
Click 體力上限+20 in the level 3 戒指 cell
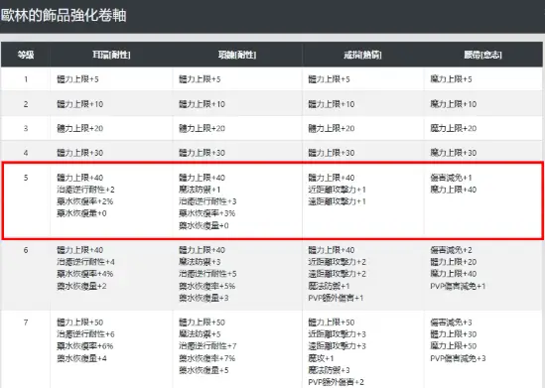tap(332, 128)
